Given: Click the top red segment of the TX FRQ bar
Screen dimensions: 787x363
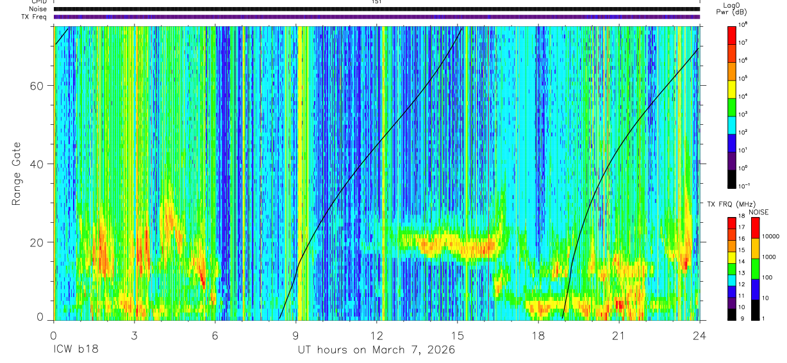Looking at the screenshot, I should click(732, 223).
